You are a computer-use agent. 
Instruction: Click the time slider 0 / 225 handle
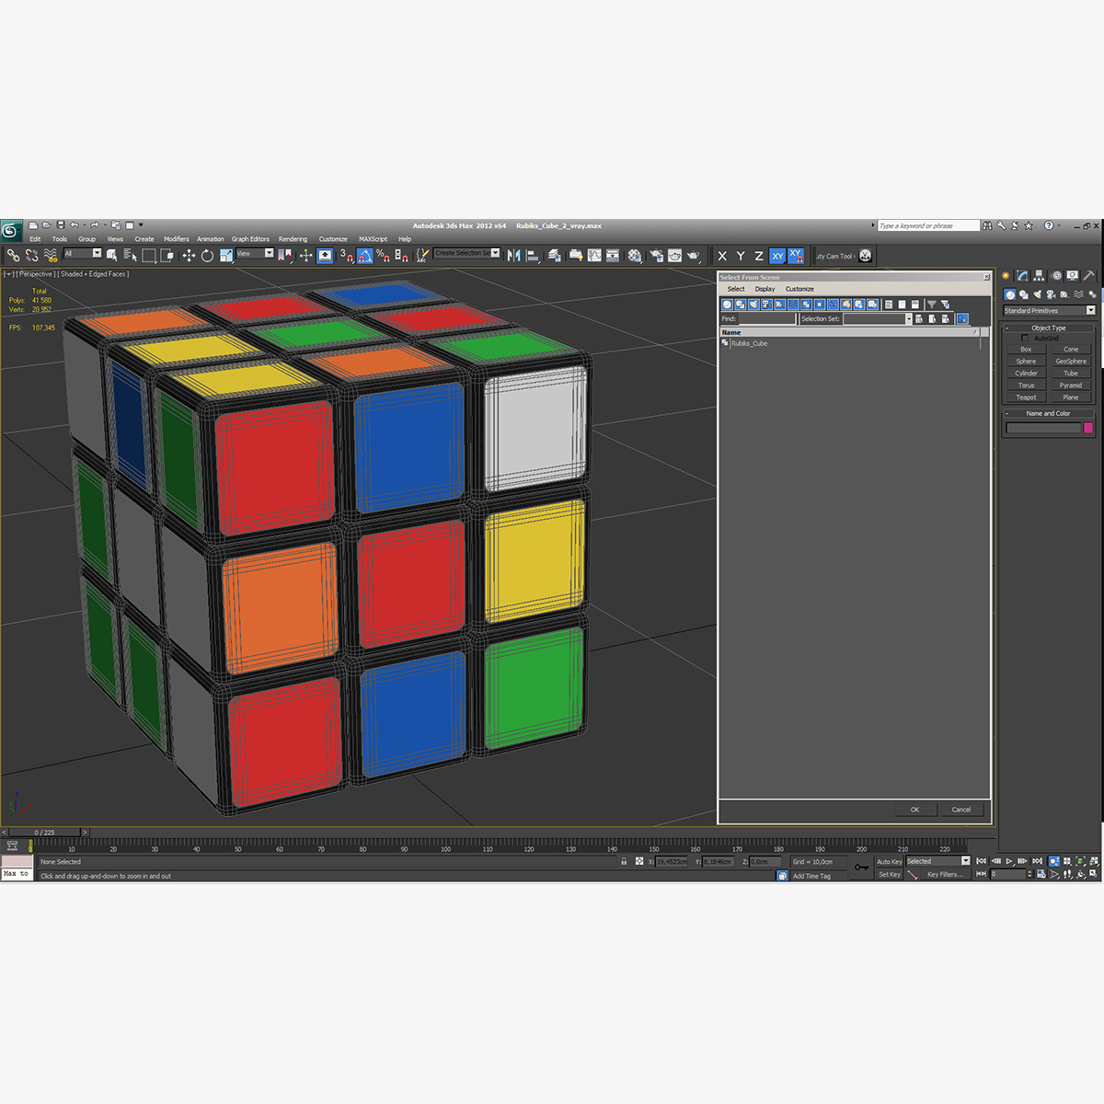(x=44, y=832)
